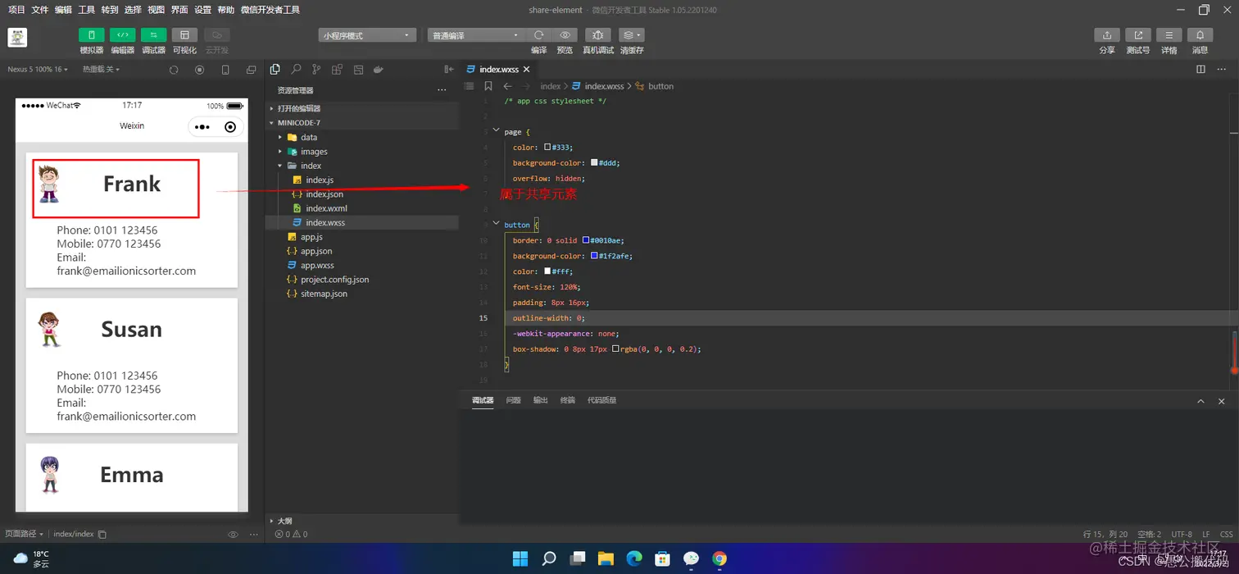Tap the simulator capsule menu dots
The height and width of the screenshot is (574, 1239).
tap(202, 127)
